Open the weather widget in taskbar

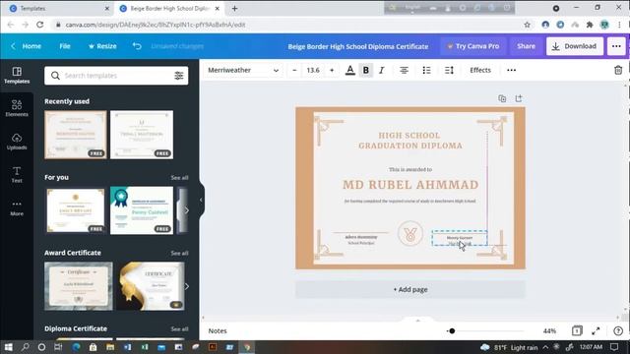pos(509,347)
